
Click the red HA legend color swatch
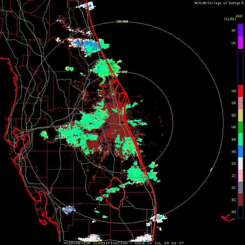pos(240,91)
